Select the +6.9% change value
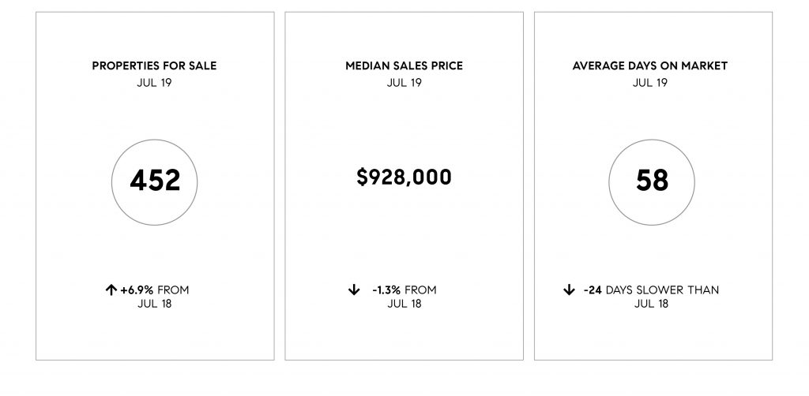Viewport: 809px width, 396px height. pyautogui.click(x=137, y=290)
